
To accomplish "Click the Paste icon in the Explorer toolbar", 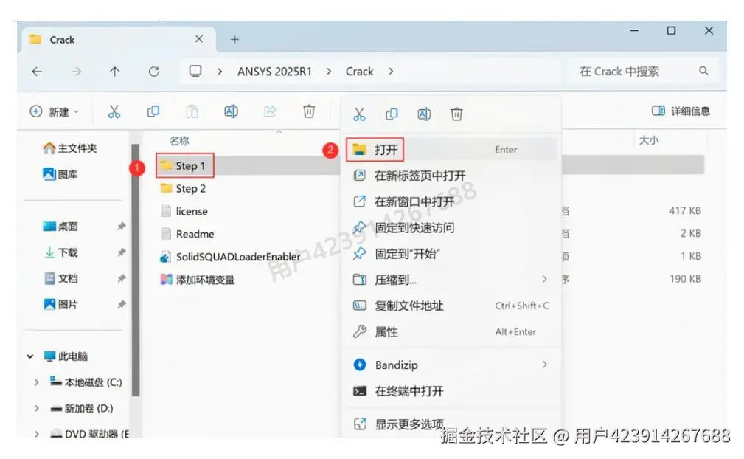I will (x=192, y=111).
